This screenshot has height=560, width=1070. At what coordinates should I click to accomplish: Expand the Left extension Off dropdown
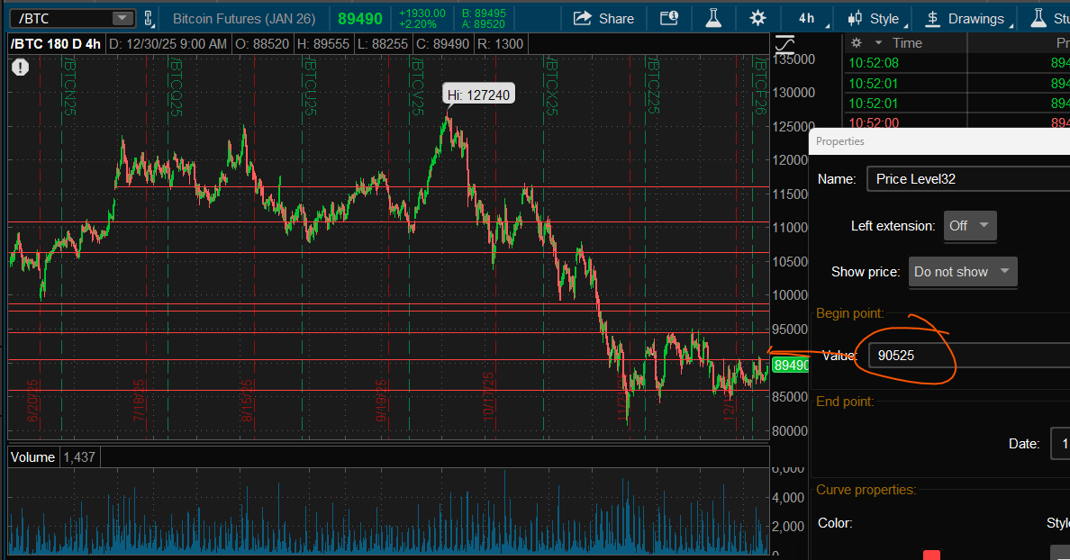pyautogui.click(x=970, y=226)
